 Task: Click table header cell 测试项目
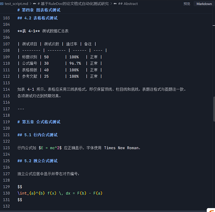point(29,44)
